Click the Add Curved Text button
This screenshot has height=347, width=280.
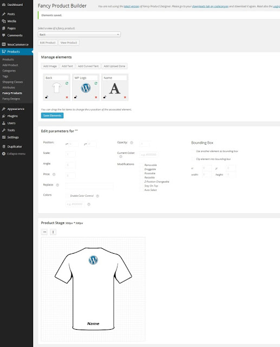88,66
